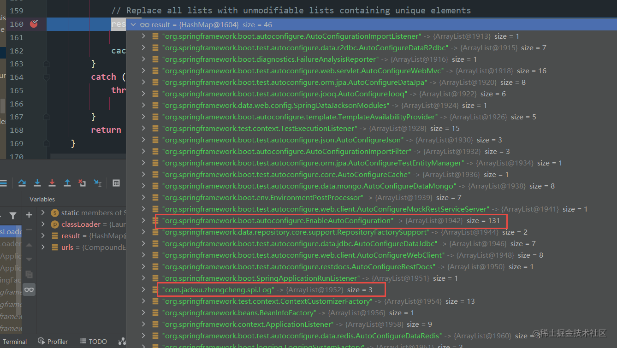This screenshot has width=617, height=348.
Task: Expand the TestExecutionListener entry
Action: click(x=143, y=128)
